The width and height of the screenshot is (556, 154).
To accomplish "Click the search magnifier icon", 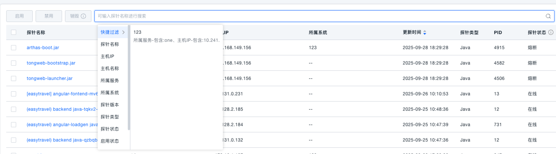I will (548, 16).
